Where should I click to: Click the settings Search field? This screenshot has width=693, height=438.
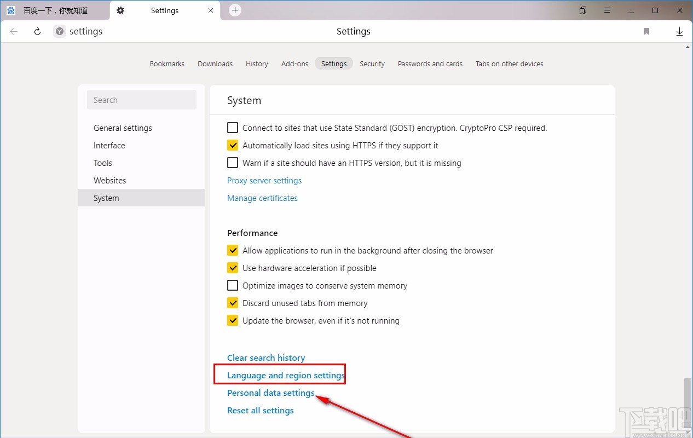pyautogui.click(x=141, y=100)
